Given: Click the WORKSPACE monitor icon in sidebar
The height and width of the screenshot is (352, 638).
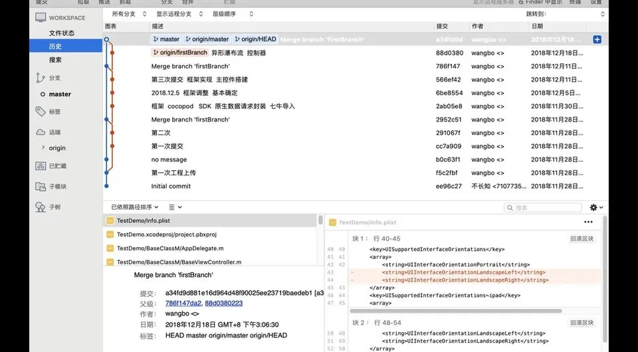Looking at the screenshot, I should (41, 17).
